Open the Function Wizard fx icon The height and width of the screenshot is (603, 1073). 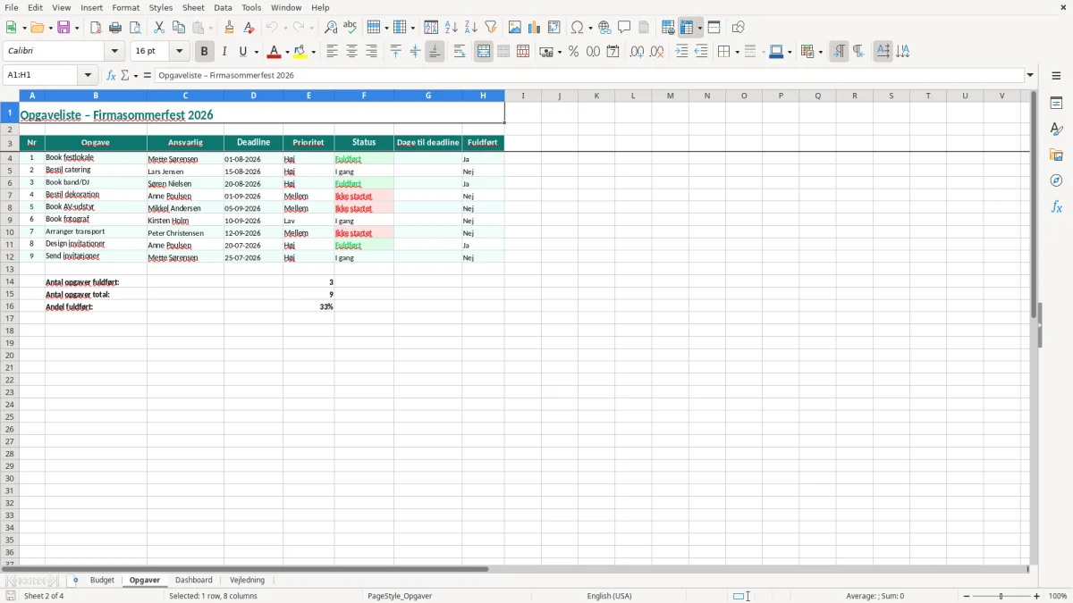tap(112, 76)
